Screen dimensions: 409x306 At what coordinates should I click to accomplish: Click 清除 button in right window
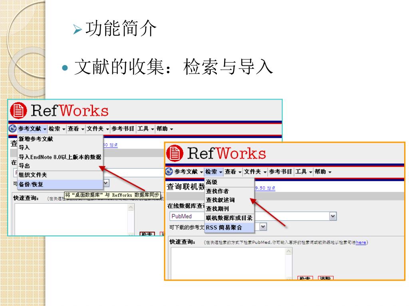click(326, 278)
